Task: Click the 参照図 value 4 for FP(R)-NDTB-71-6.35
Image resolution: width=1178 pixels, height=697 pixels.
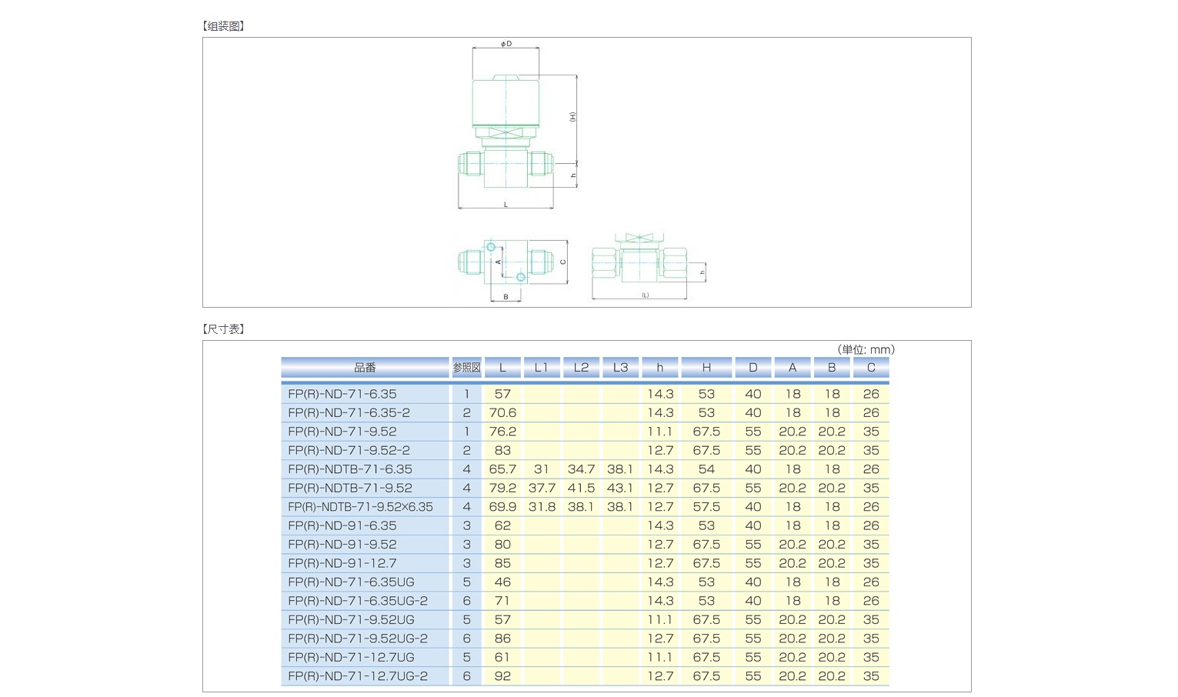Action: click(466, 469)
